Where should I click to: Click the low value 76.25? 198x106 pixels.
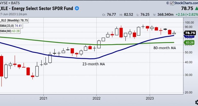click(x=145, y=14)
